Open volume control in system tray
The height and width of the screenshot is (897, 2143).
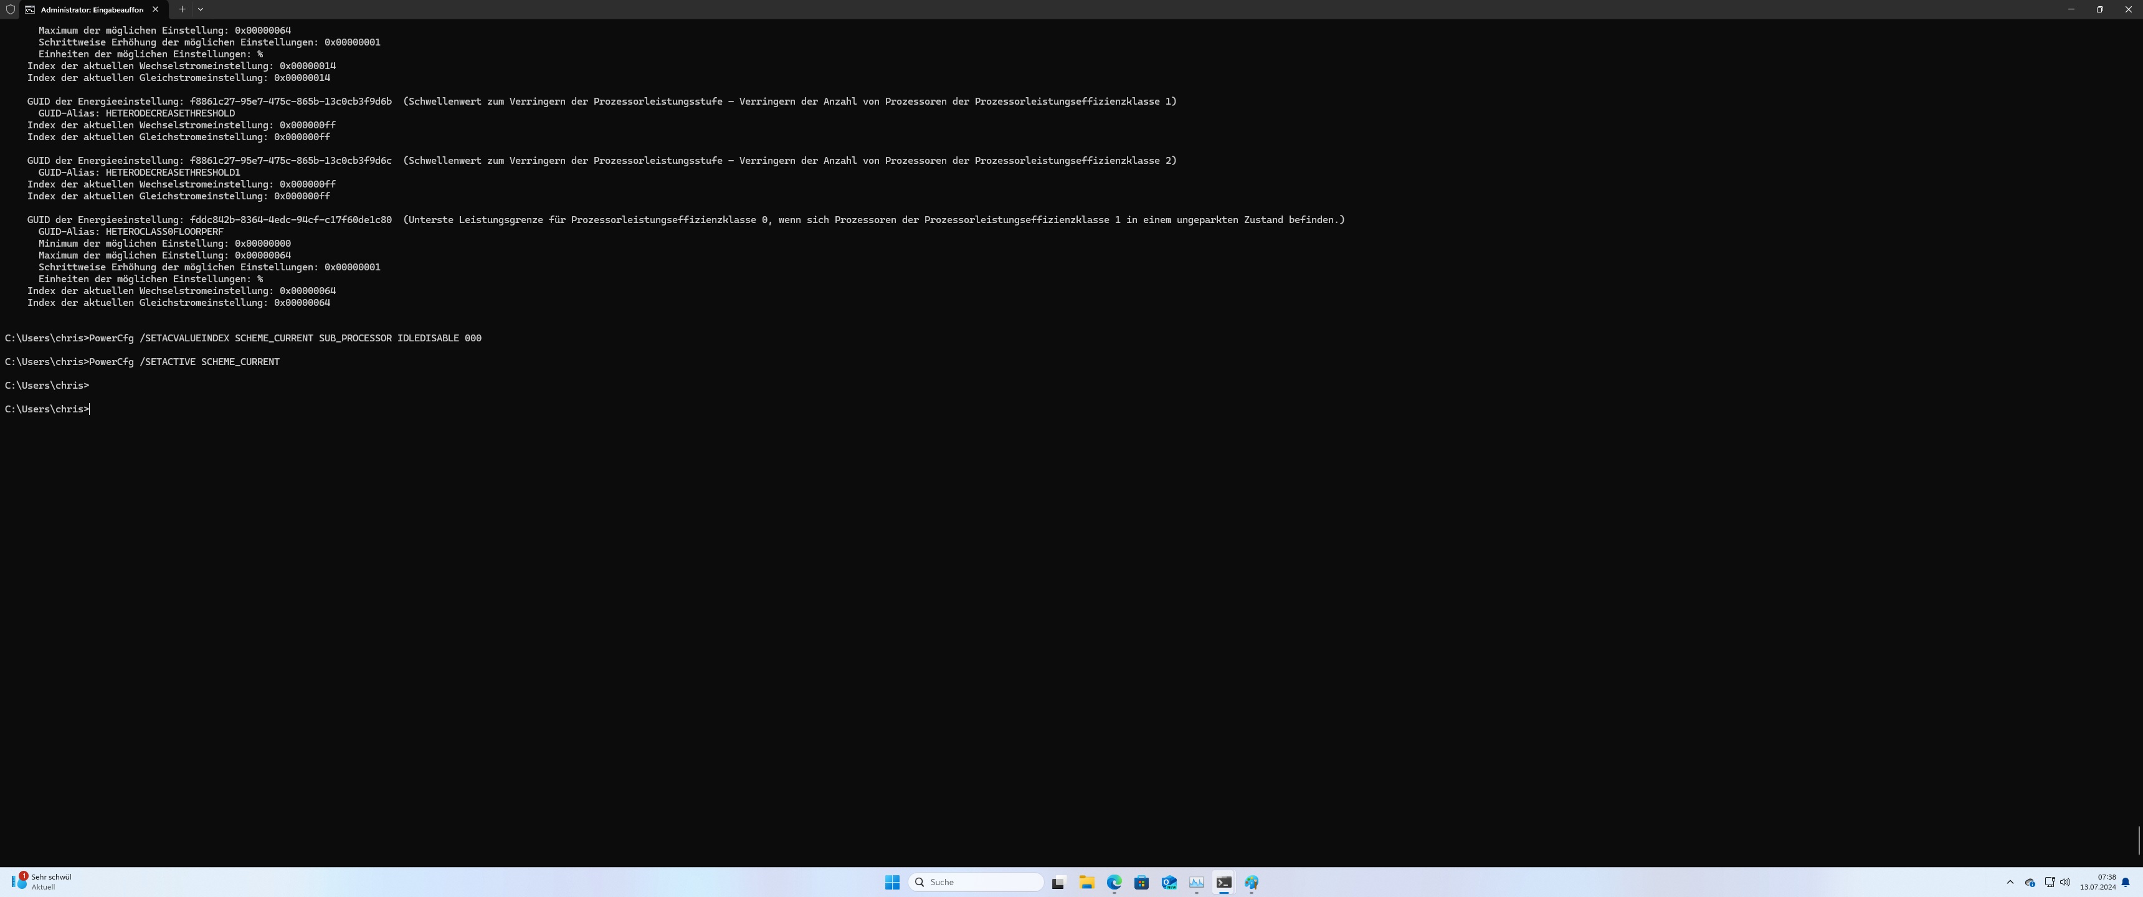pyautogui.click(x=2065, y=882)
